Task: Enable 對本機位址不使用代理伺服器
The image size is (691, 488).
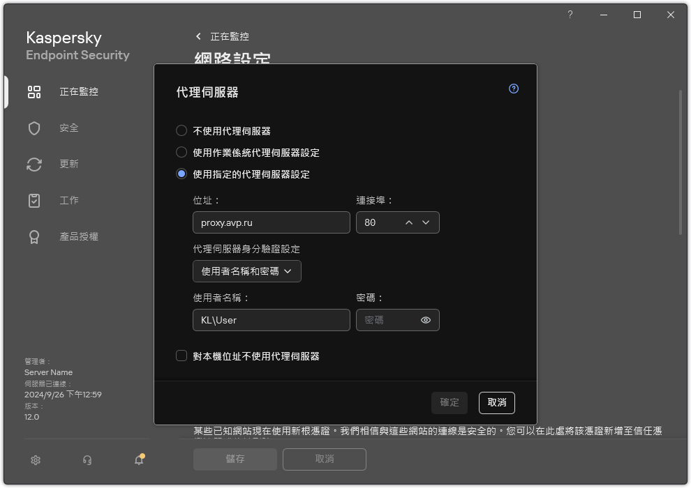Action: coord(182,356)
